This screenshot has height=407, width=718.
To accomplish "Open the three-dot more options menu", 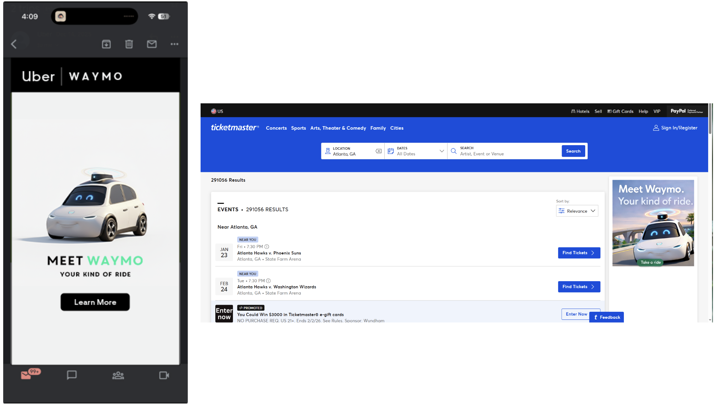I will [x=175, y=44].
